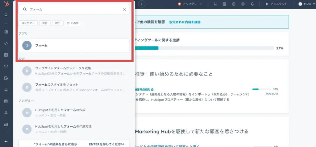Click the HubSpot sprocket logo
The width and height of the screenshot is (316, 147).
[6, 4]
